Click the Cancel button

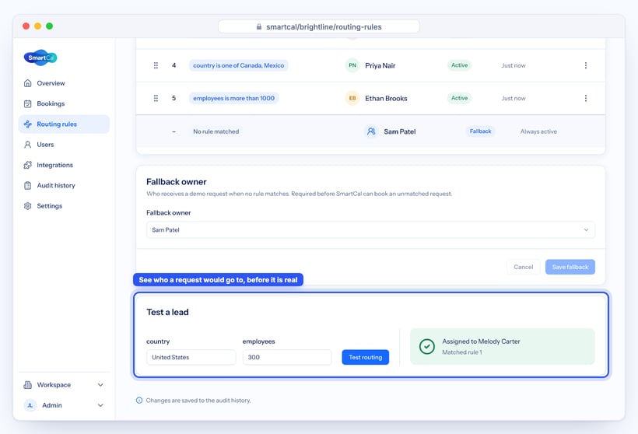[524, 267]
